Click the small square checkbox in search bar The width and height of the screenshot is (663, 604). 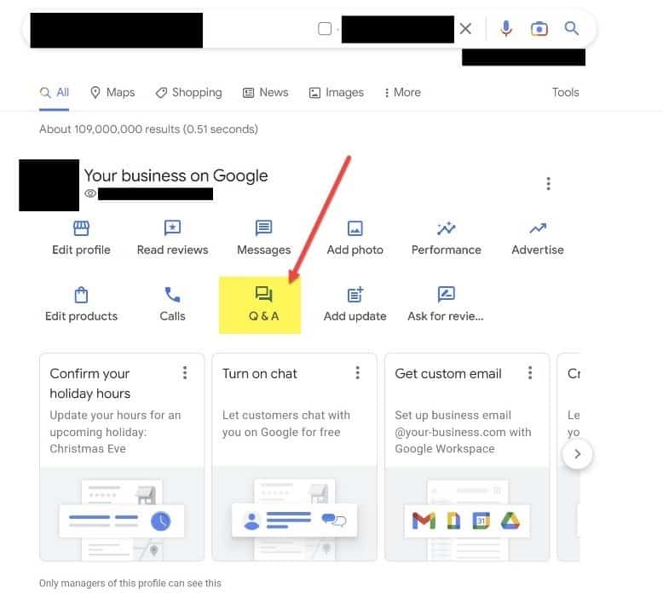(325, 29)
